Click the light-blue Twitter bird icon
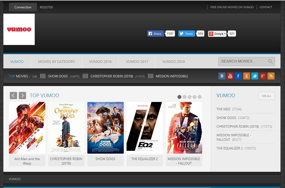 (255, 76)
